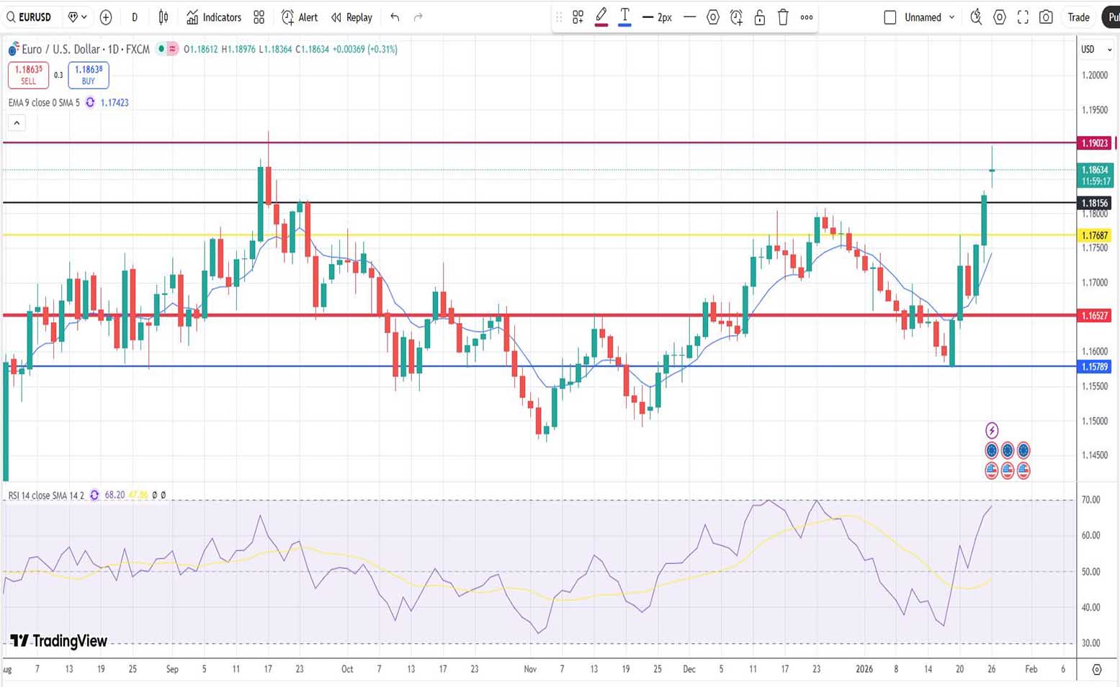Open the layout templates grid icon
Screen dimensions: 1120x687
[x=259, y=17]
